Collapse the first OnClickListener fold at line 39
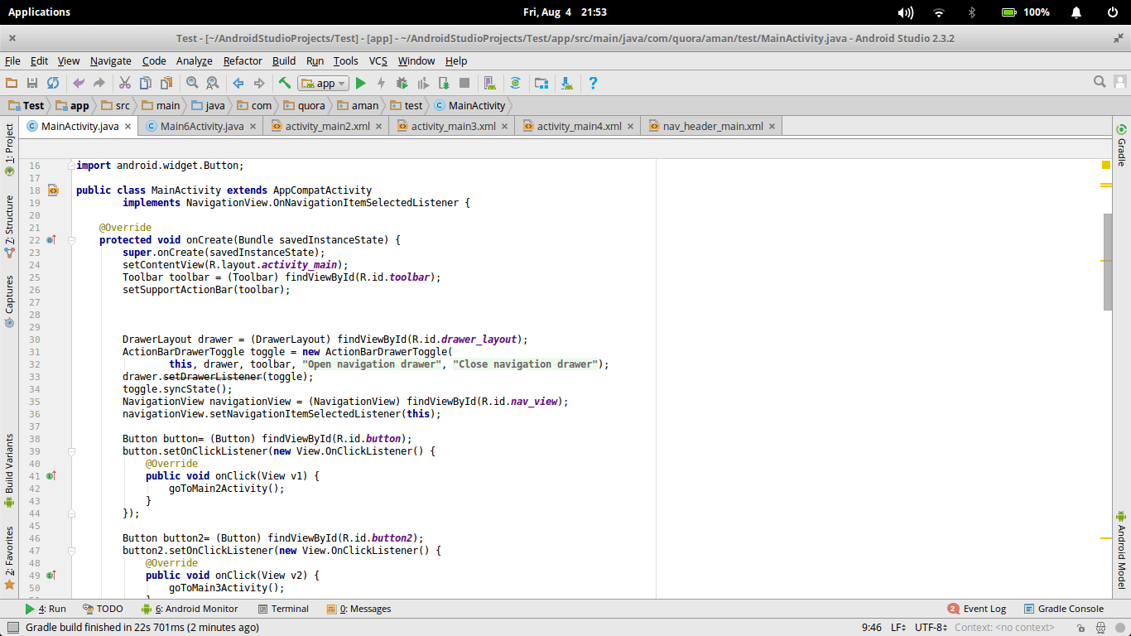 click(71, 451)
